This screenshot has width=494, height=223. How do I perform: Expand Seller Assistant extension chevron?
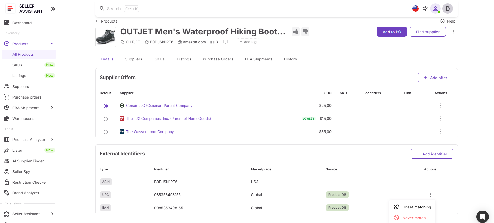pos(52,214)
